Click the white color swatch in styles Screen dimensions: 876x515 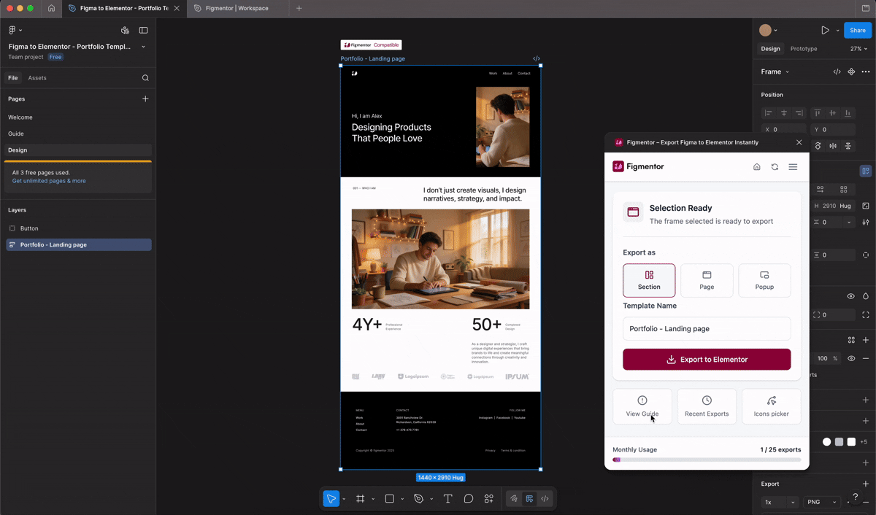(x=851, y=441)
